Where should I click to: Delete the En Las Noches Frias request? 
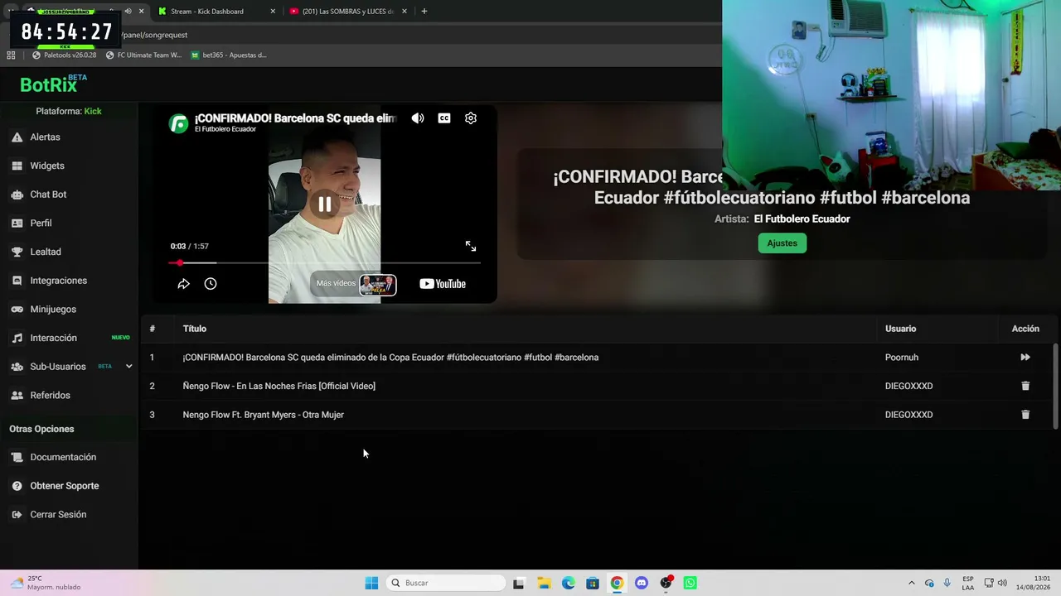tap(1025, 386)
